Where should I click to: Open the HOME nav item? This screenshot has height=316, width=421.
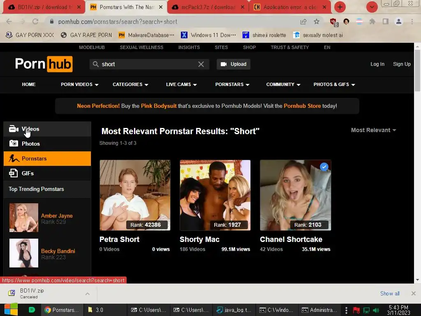[29, 84]
